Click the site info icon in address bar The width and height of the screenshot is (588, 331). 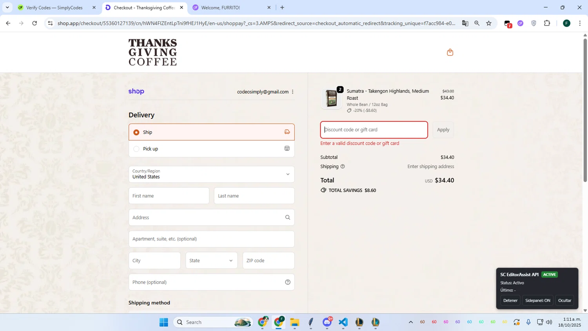[x=50, y=23]
